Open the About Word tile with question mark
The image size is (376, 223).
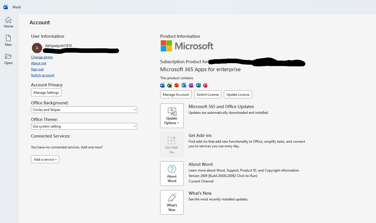pyautogui.click(x=172, y=174)
